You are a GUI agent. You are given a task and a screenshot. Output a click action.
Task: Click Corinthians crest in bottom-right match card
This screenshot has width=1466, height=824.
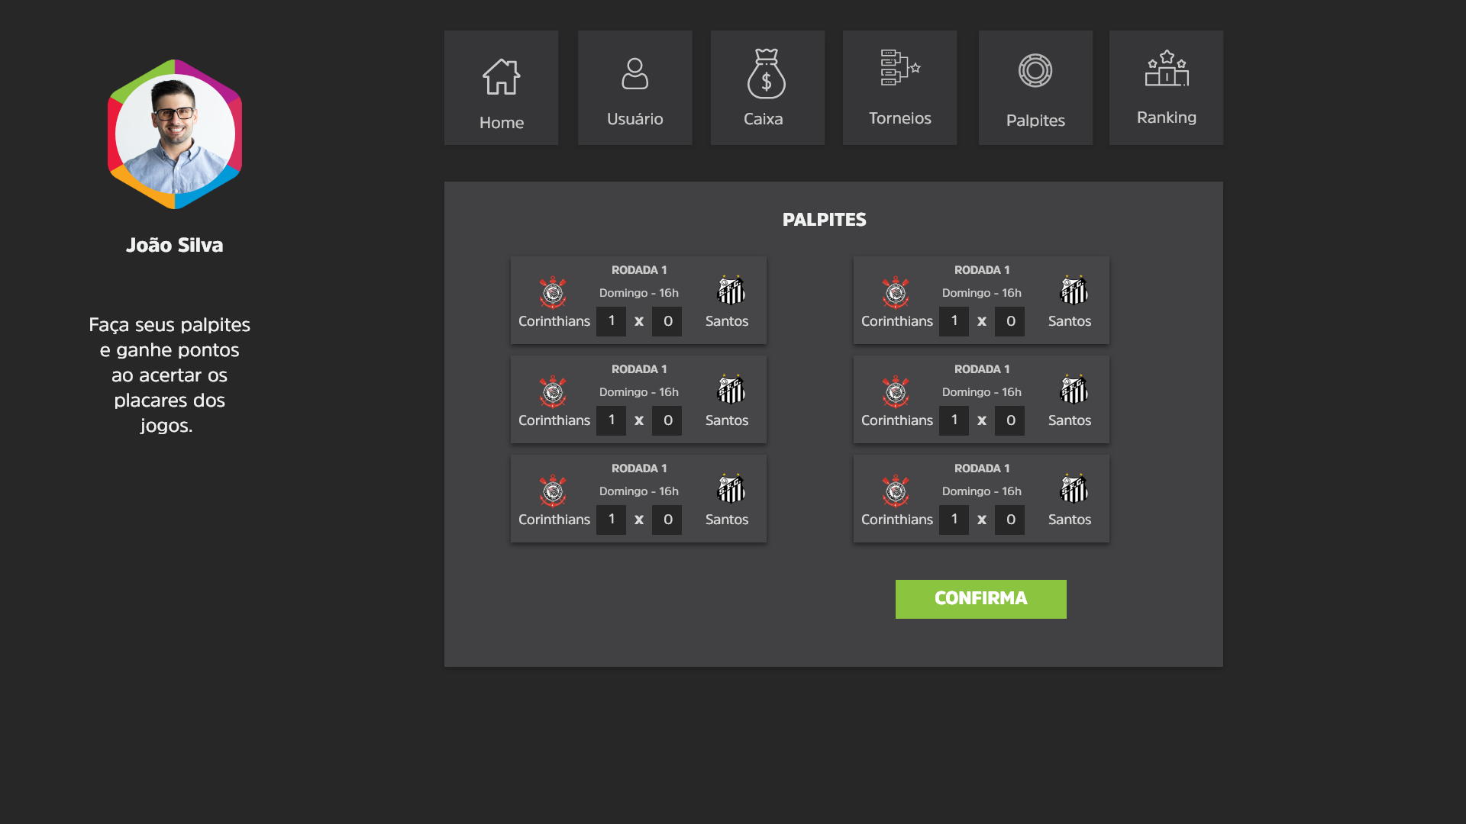[x=896, y=491]
